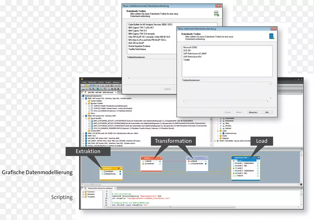Click input port of OnError row

[234, 176]
